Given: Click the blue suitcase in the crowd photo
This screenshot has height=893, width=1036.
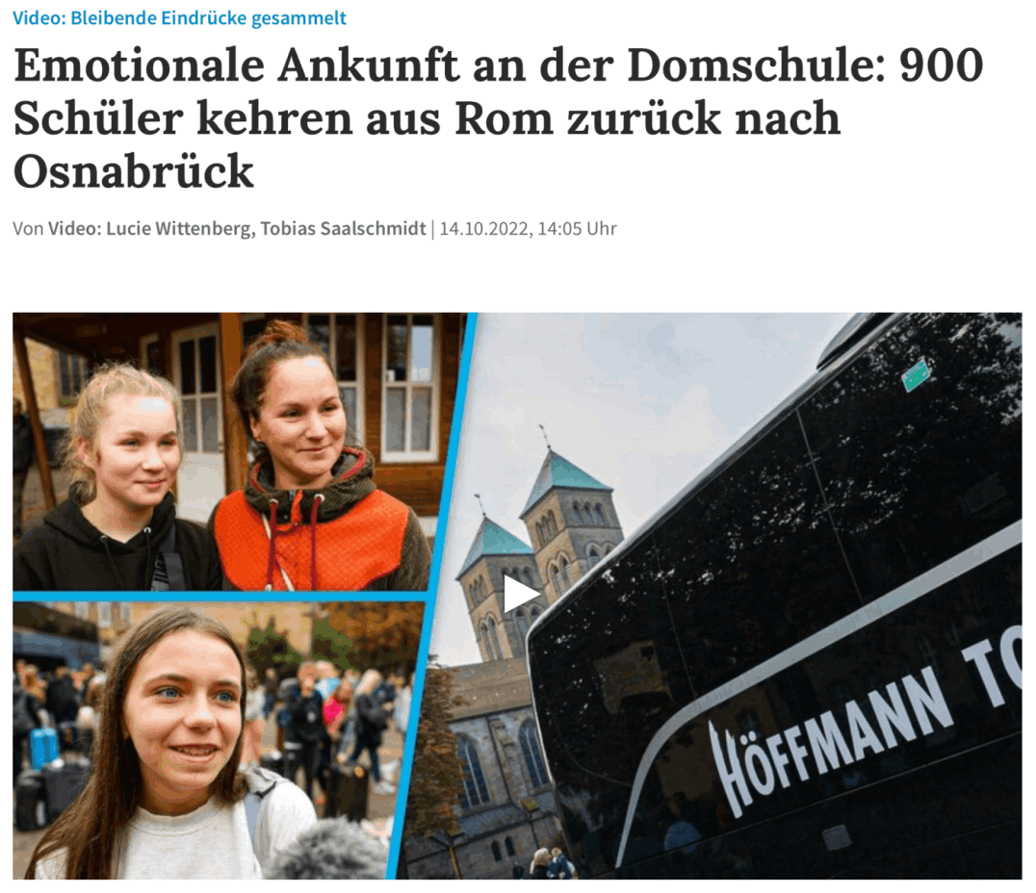Looking at the screenshot, I should click(43, 748).
